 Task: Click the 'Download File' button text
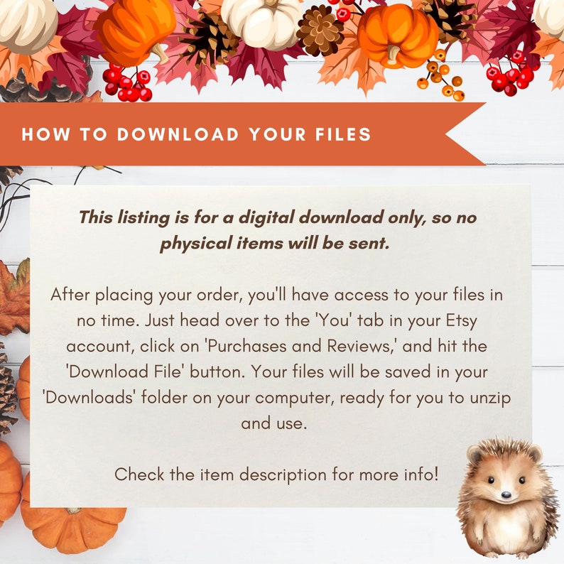(x=124, y=372)
